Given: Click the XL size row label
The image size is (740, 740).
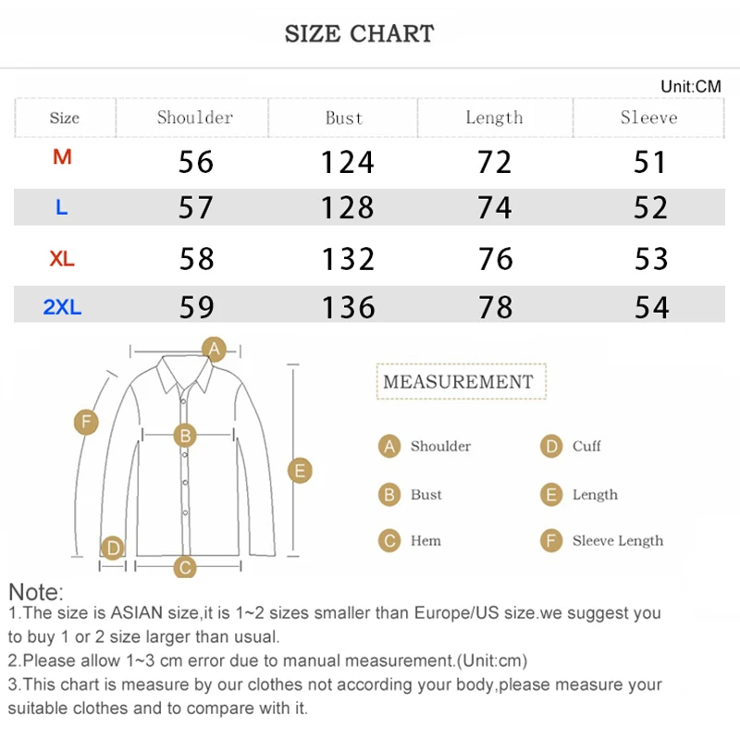Looking at the screenshot, I should 62,259.
